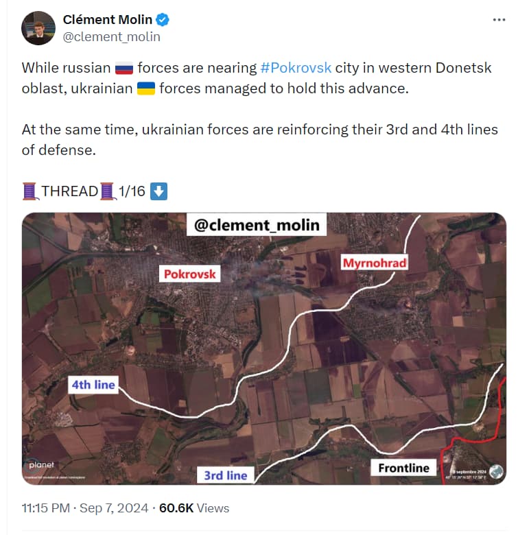Click the Myrnohrad label on the map

coord(375,263)
